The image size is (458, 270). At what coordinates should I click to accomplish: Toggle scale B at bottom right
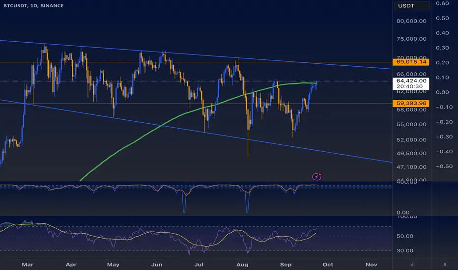(445, 265)
